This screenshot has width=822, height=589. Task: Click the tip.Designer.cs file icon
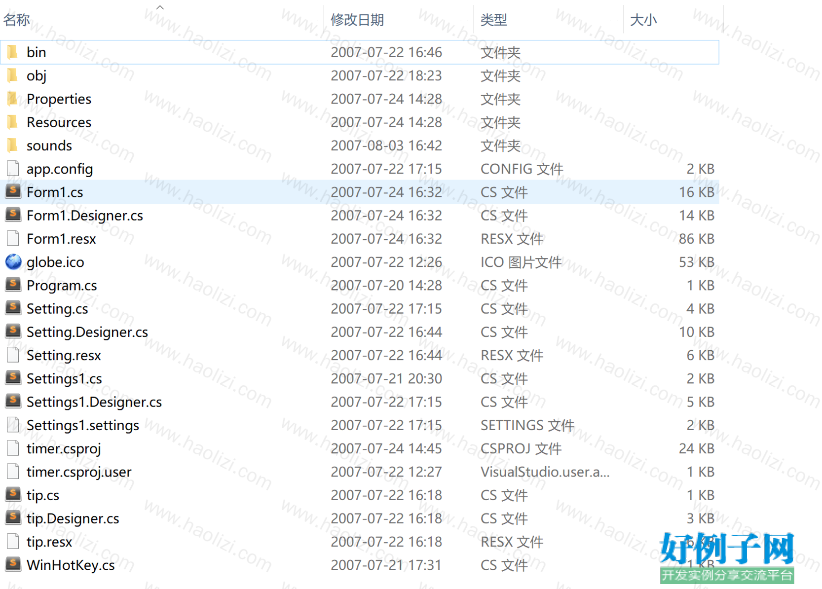(x=13, y=518)
